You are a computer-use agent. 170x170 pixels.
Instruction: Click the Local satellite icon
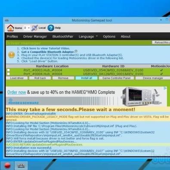pos(34,28)
